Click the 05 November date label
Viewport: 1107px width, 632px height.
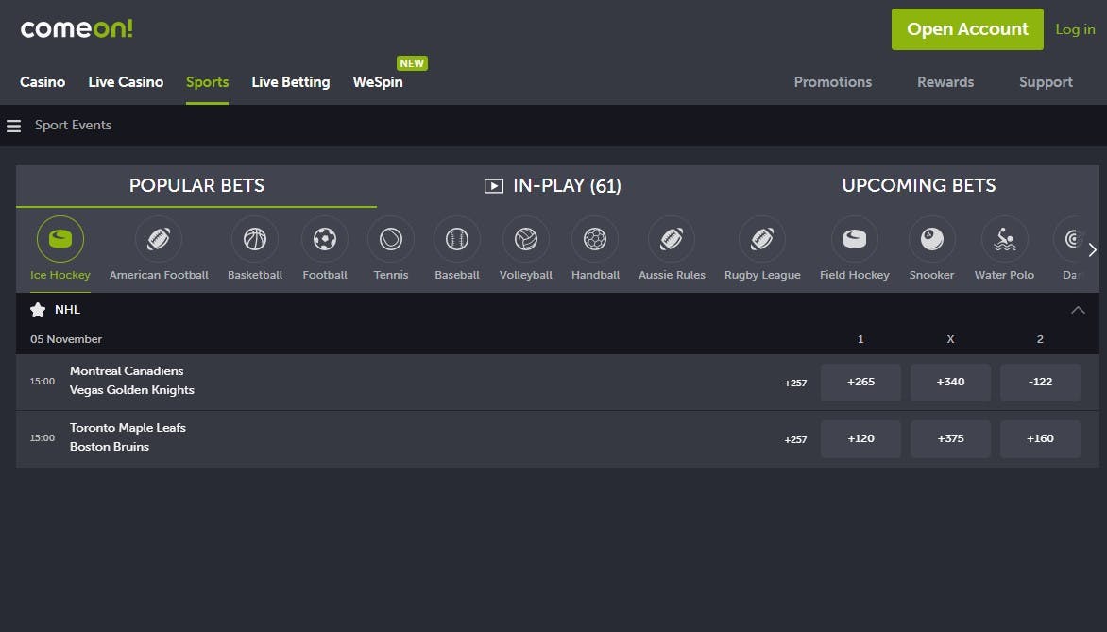tap(66, 339)
